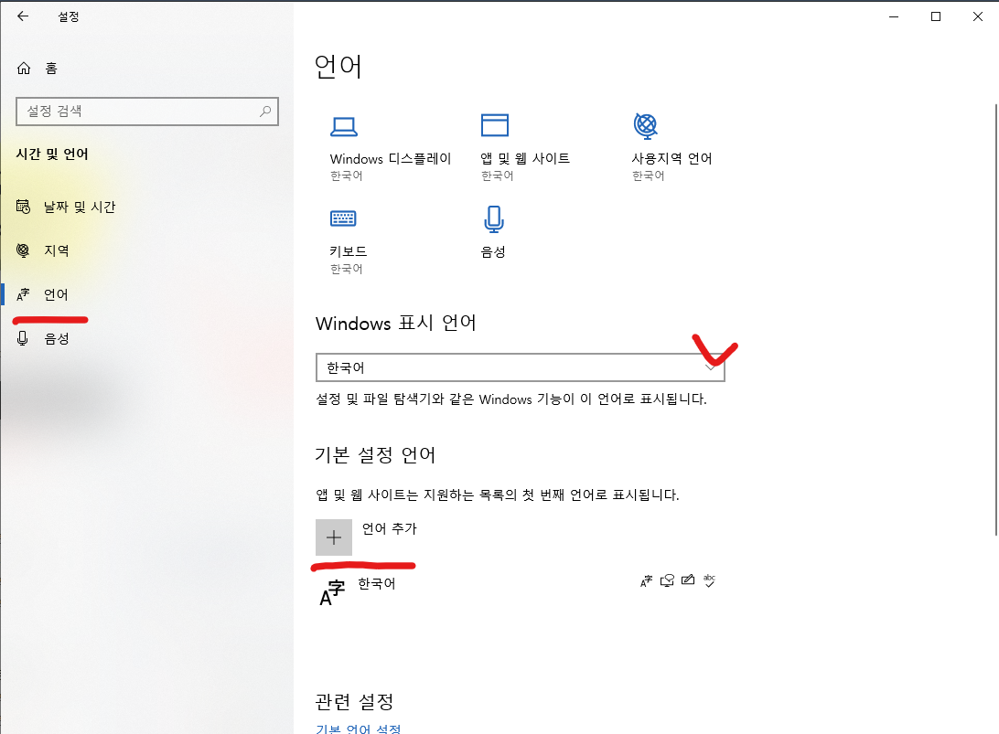The height and width of the screenshot is (734, 999).
Task: Click the 설정 검색 search field
Action: (147, 112)
